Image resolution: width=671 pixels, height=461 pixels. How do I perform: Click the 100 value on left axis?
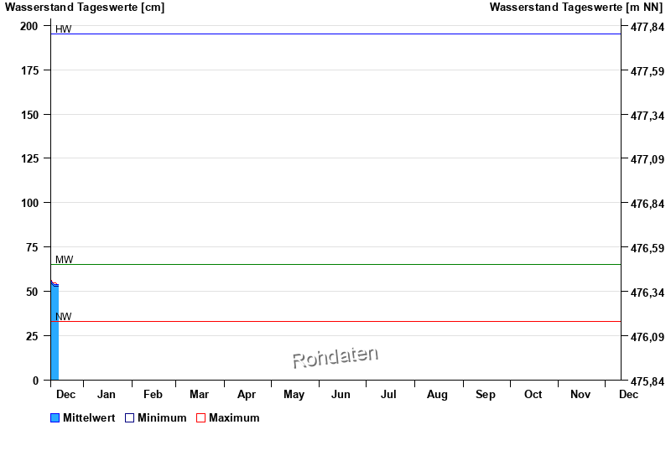[29, 203]
